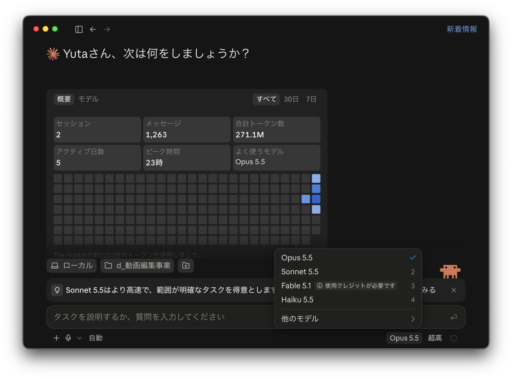Image resolution: width=512 pixels, height=379 pixels.
Task: Toggle the sidebar panel icon
Action: tap(79, 29)
